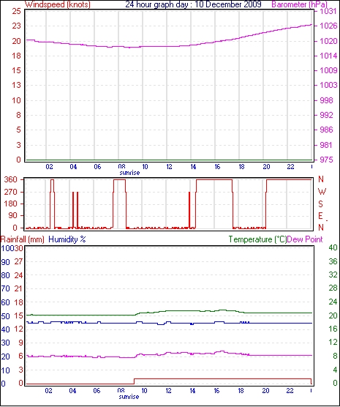Click the Humidity % legend label
340x407 pixels.
coord(67,239)
